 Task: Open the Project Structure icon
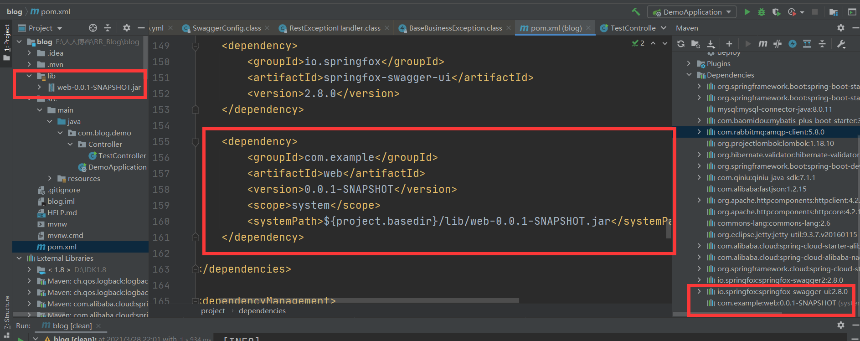click(834, 12)
